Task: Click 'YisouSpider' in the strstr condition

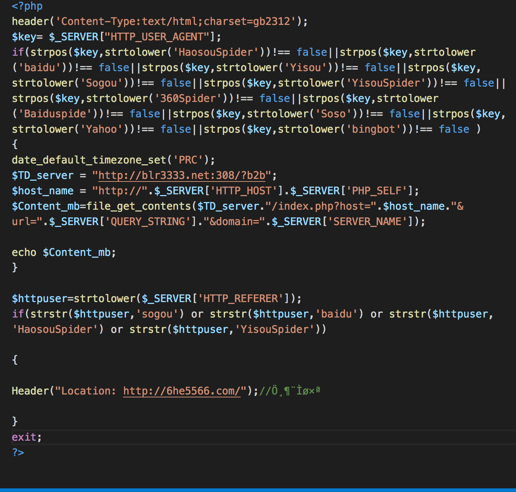Action: pos(275,329)
